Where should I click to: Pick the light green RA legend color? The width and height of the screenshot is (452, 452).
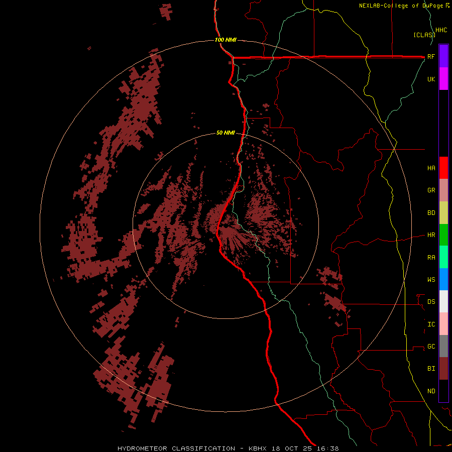point(443,257)
